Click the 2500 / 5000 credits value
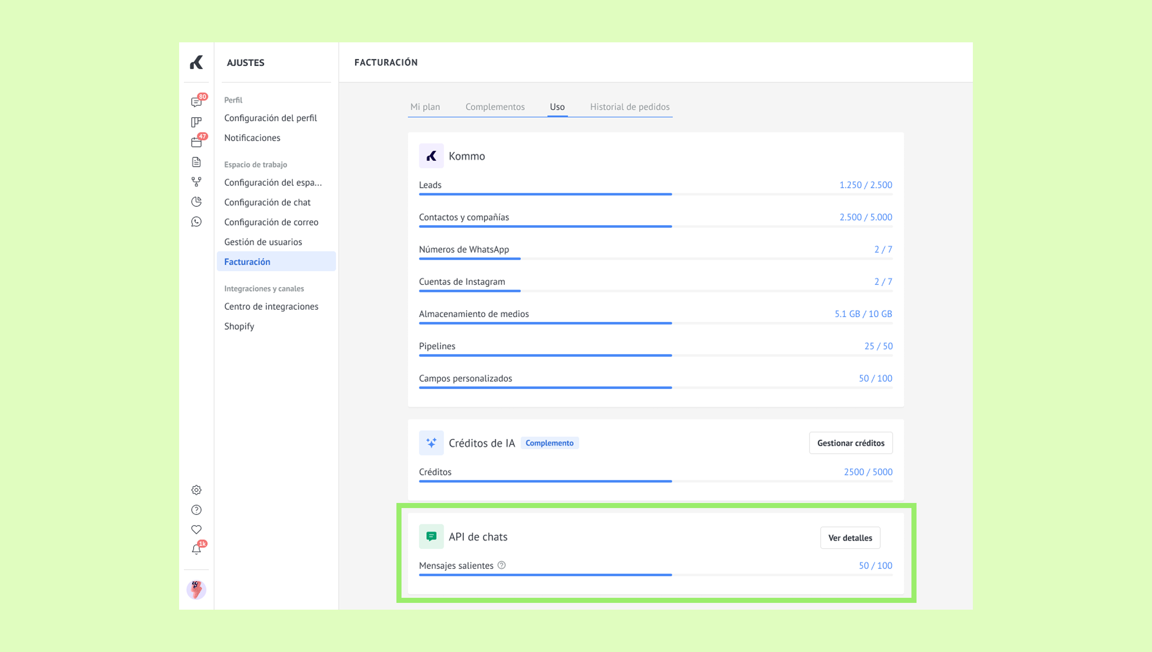 click(868, 472)
